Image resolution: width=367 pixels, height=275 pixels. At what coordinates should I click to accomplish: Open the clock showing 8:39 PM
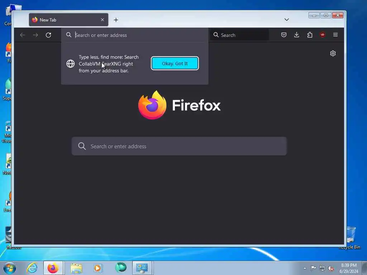pos(349,268)
